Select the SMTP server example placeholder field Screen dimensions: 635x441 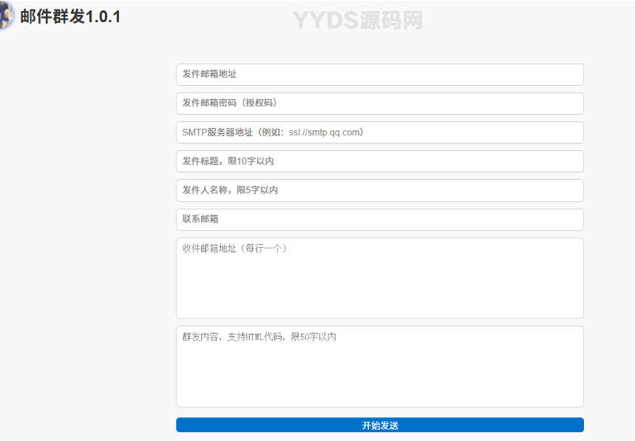pyautogui.click(x=379, y=132)
